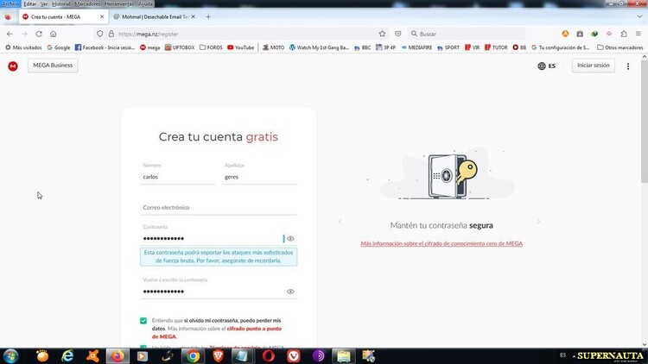Launch Internet Explorer from the taskbar
Screen dimensions: 648x364
click(x=67, y=355)
